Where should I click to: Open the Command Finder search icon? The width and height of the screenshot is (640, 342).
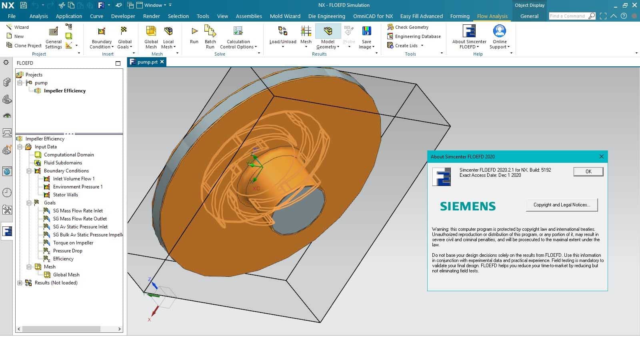(x=592, y=16)
